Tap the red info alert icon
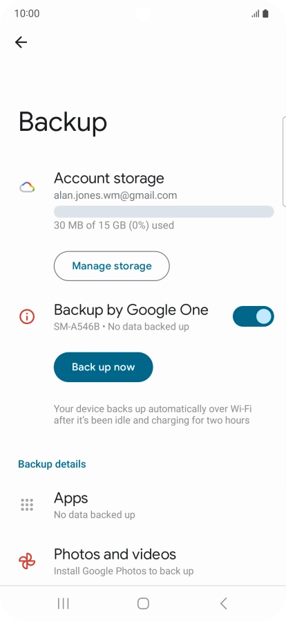 coord(27,316)
